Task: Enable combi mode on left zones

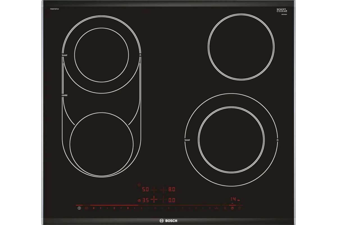Action: click(65, 96)
